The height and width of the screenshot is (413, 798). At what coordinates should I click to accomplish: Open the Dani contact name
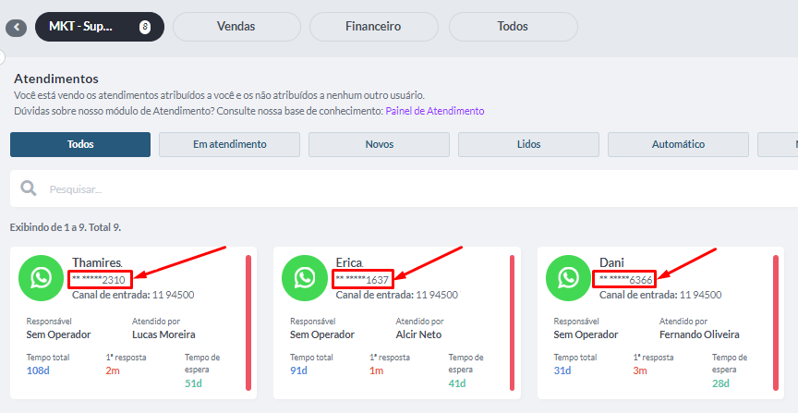(611, 262)
